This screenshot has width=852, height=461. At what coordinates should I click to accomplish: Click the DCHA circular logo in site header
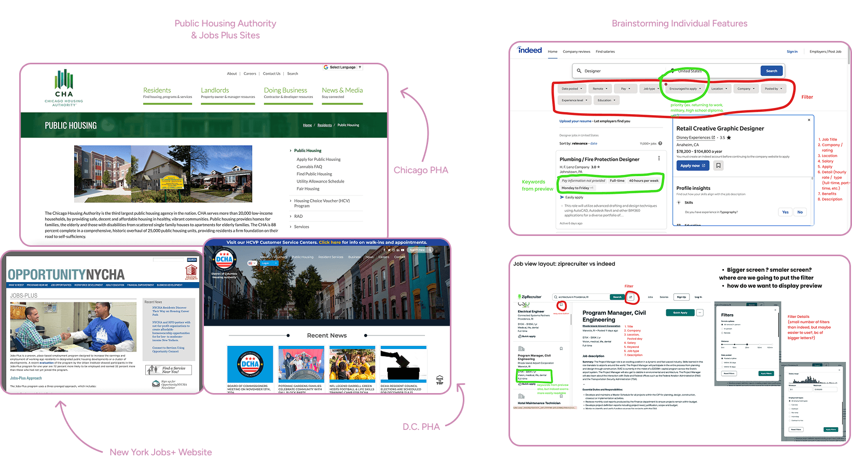pyautogui.click(x=224, y=259)
